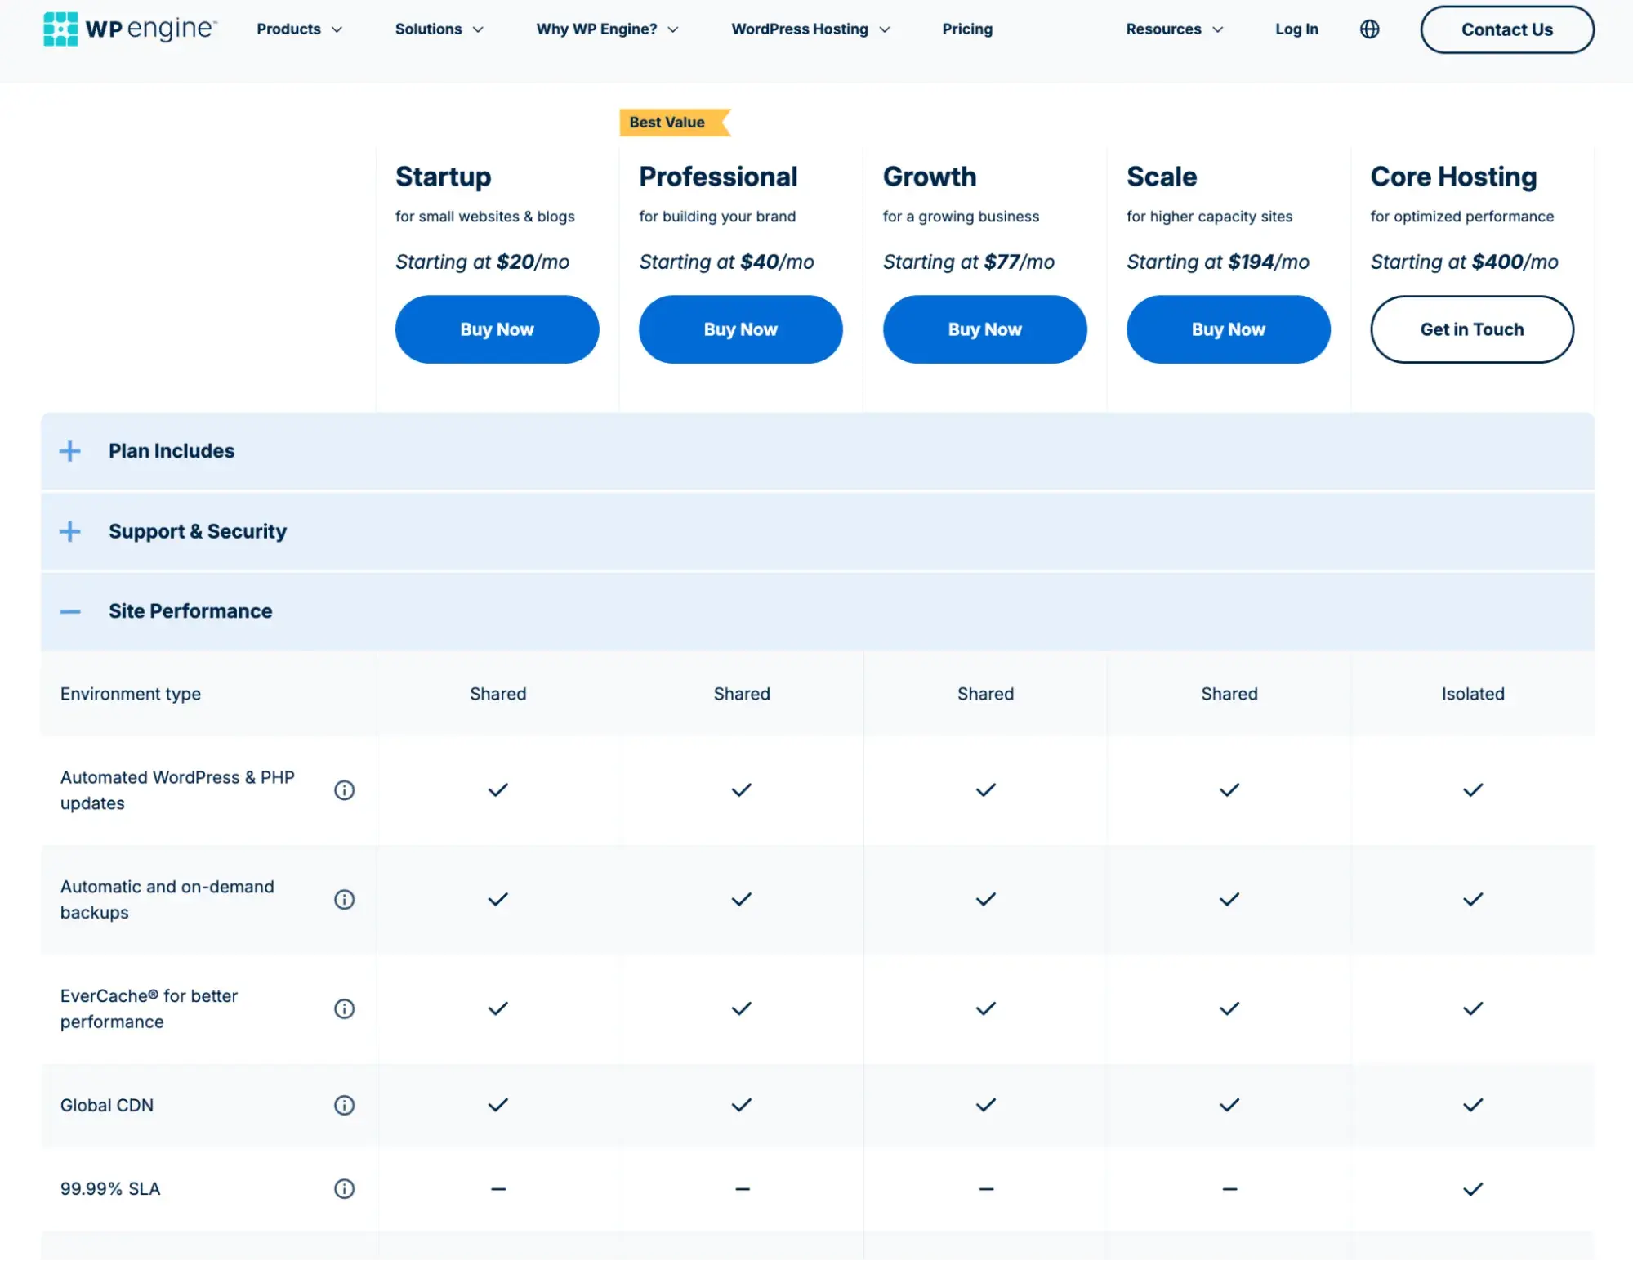The image size is (1633, 1261).
Task: Open the Resources dropdown menu
Action: pos(1171,29)
